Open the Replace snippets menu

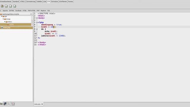tap(43, 11)
